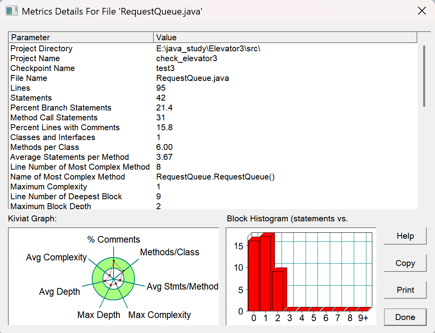Select the Statements parameter row
Image resolution: width=435 pixels, height=333 pixels.
click(213, 98)
